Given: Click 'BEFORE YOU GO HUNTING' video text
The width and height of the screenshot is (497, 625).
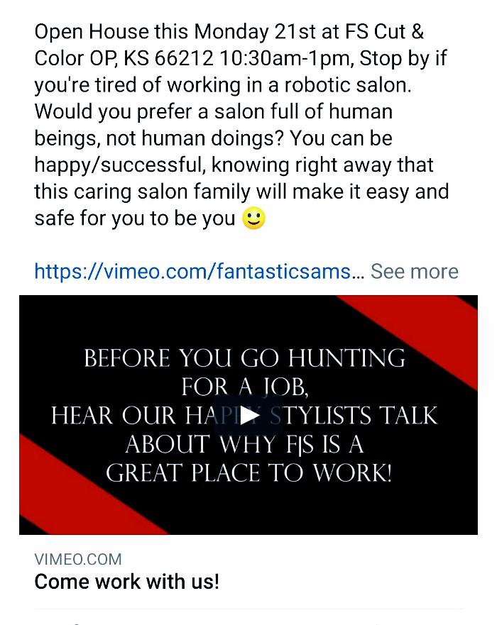Looking at the screenshot, I should tap(244, 358).
